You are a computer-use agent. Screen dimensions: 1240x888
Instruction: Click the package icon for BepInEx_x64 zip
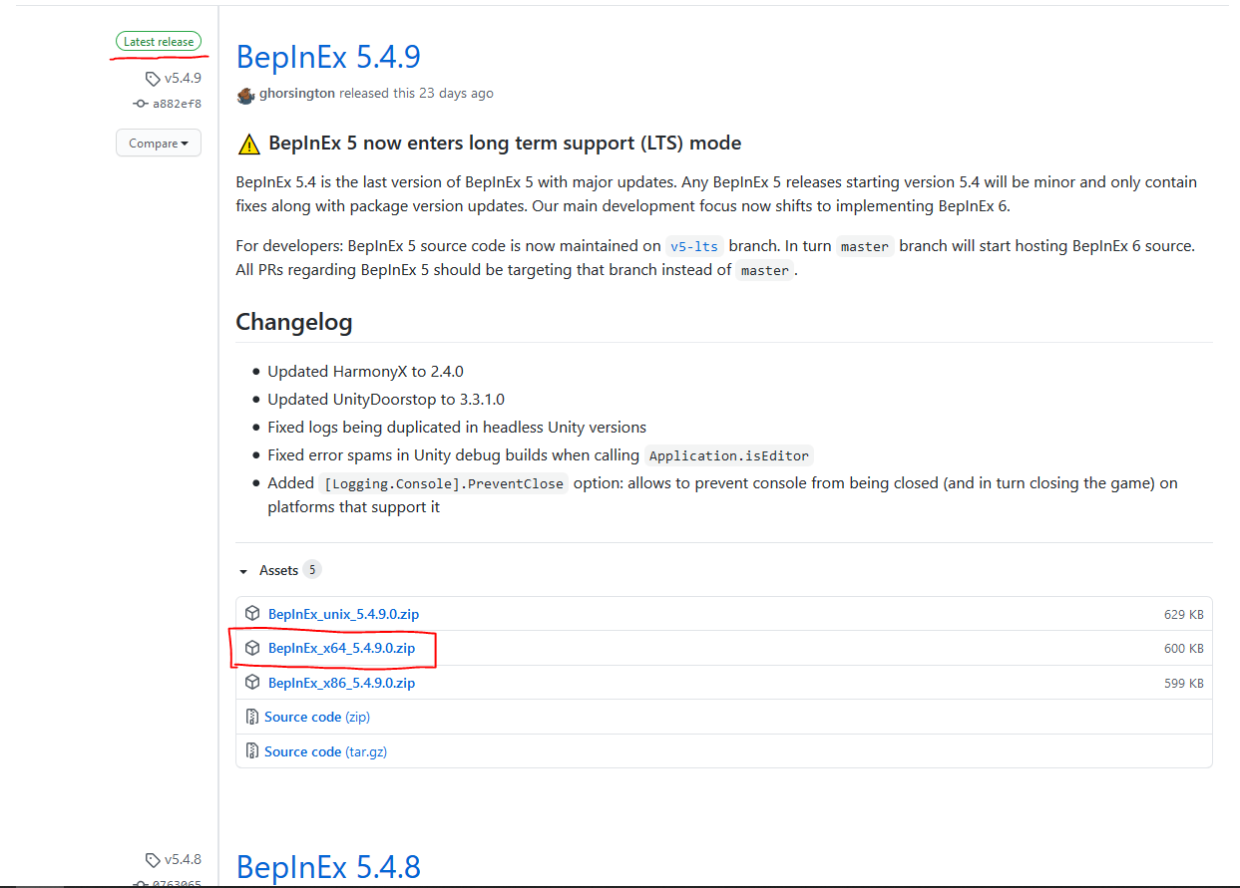tap(252, 648)
